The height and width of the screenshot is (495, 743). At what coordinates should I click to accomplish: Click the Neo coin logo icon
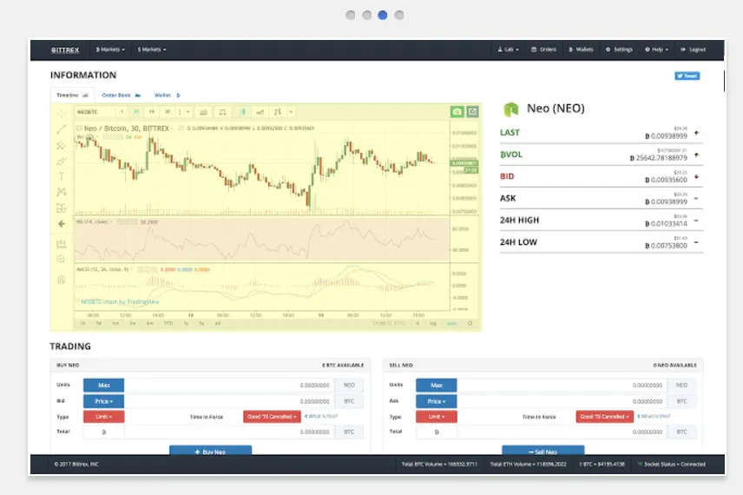click(x=510, y=109)
